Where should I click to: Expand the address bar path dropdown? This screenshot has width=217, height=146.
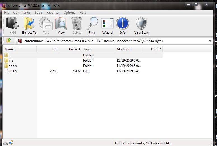[x=210, y=41]
